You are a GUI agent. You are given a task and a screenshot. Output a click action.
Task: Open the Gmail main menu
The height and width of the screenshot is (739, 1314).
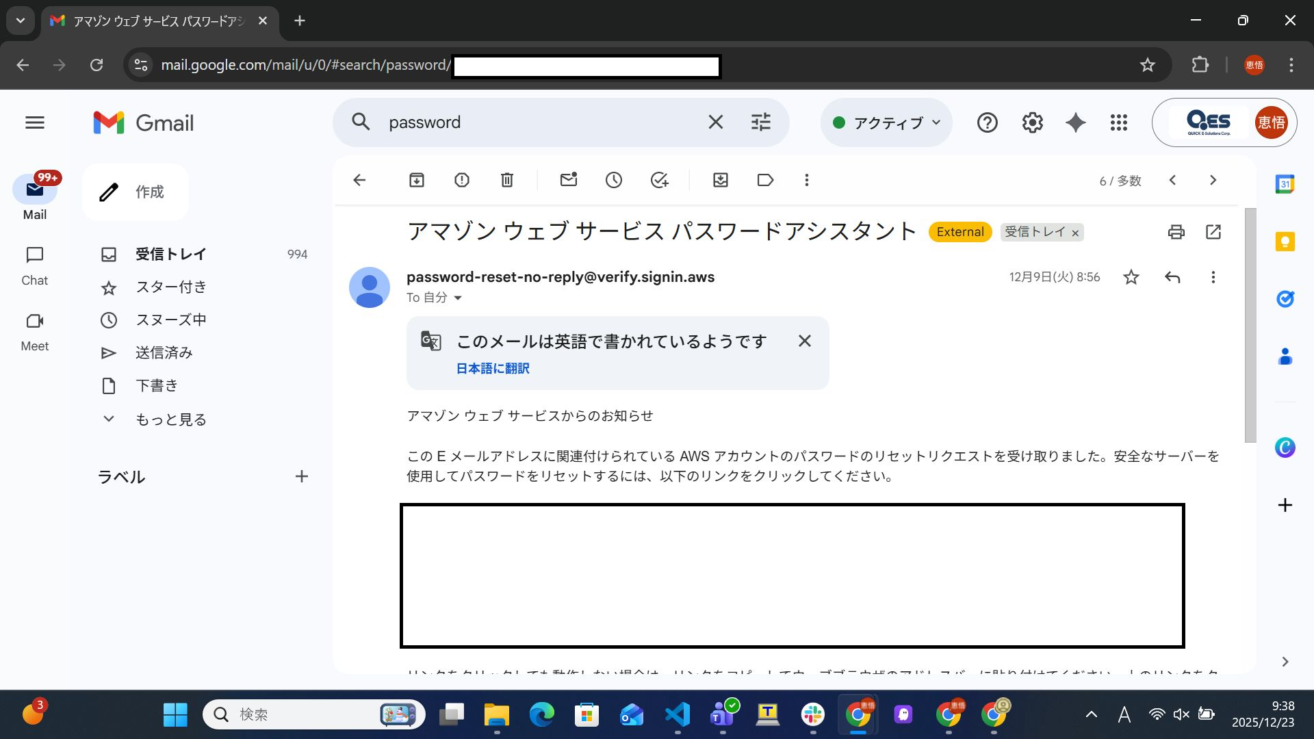click(x=34, y=122)
